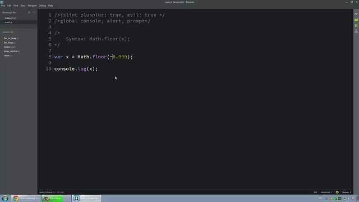Open the JavaScript language dropdown in status bar
Image resolution: width=359 pixels, height=202 pixels.
click(326, 192)
